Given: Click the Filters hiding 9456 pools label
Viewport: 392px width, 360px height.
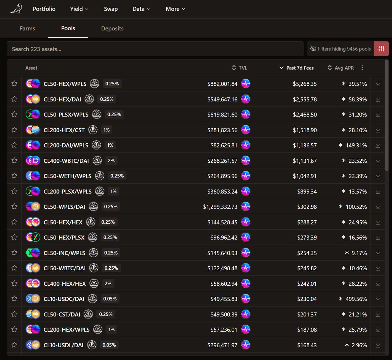Looking at the screenshot, I should click(x=344, y=49).
